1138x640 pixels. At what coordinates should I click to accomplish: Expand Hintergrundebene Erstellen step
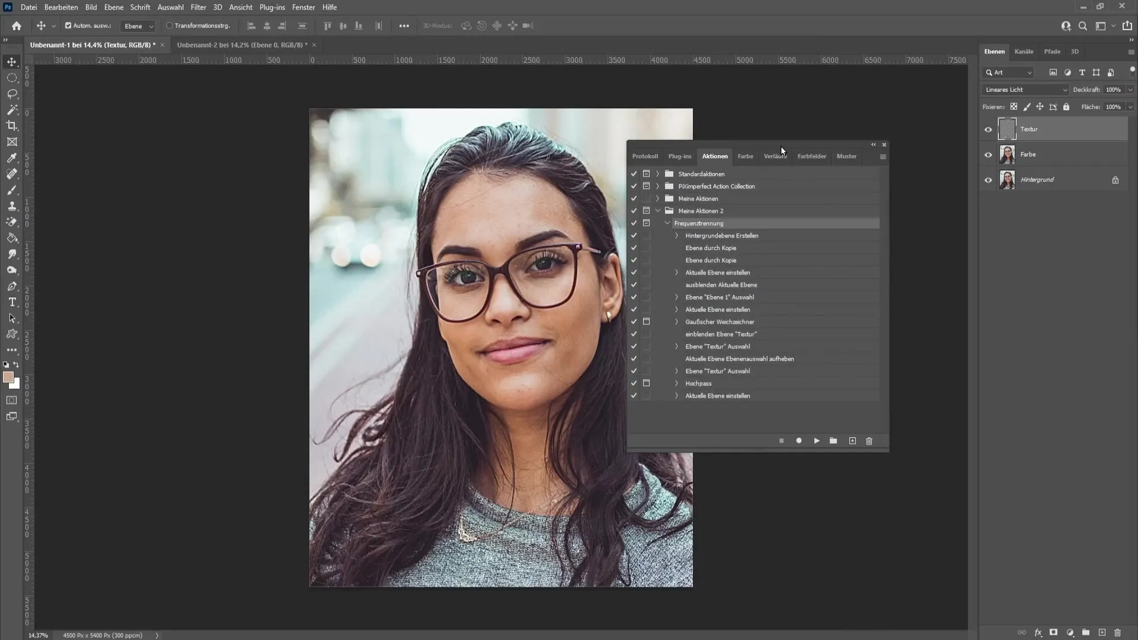tap(676, 236)
